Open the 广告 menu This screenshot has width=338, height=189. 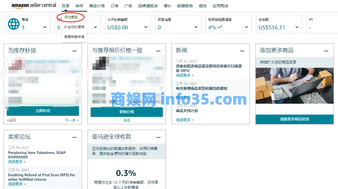point(128,6)
